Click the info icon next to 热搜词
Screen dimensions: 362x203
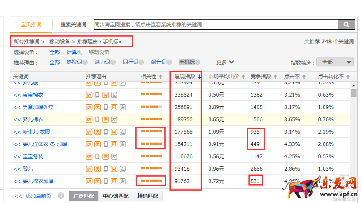[85, 63]
